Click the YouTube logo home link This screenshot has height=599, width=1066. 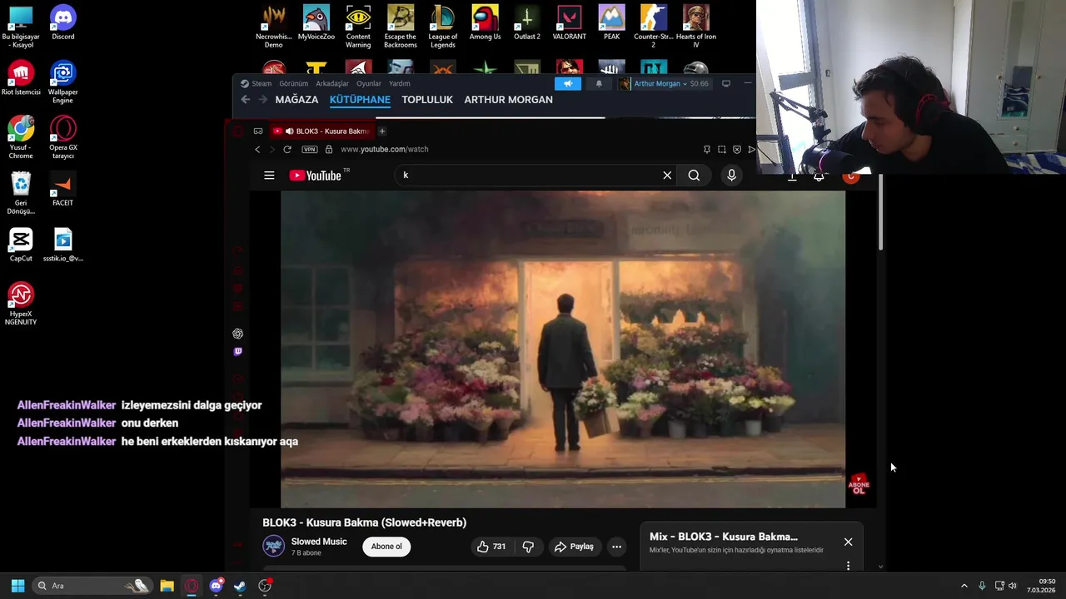[316, 176]
